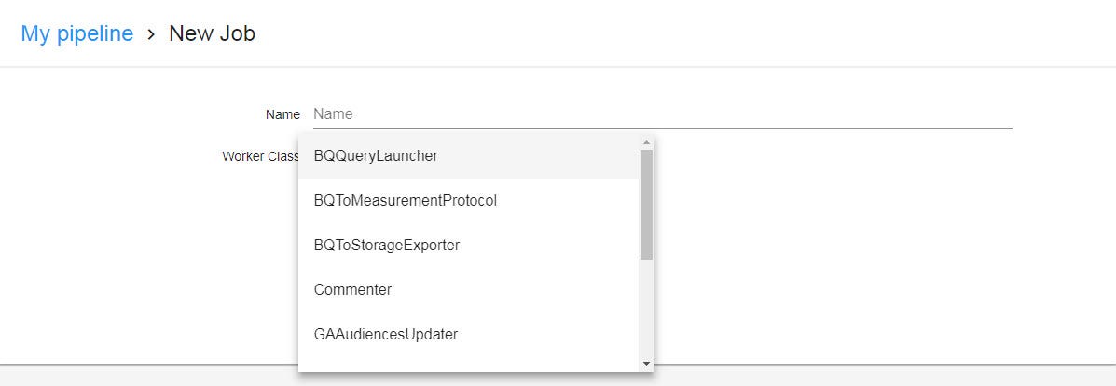This screenshot has height=386, width=1116.
Task: Choose BQToMeasurementProtocol from the list
Action: click(469, 201)
